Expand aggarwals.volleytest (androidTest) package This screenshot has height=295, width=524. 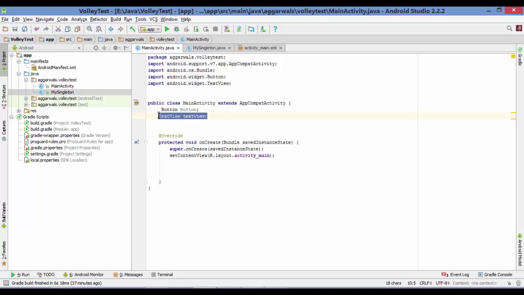(26, 98)
